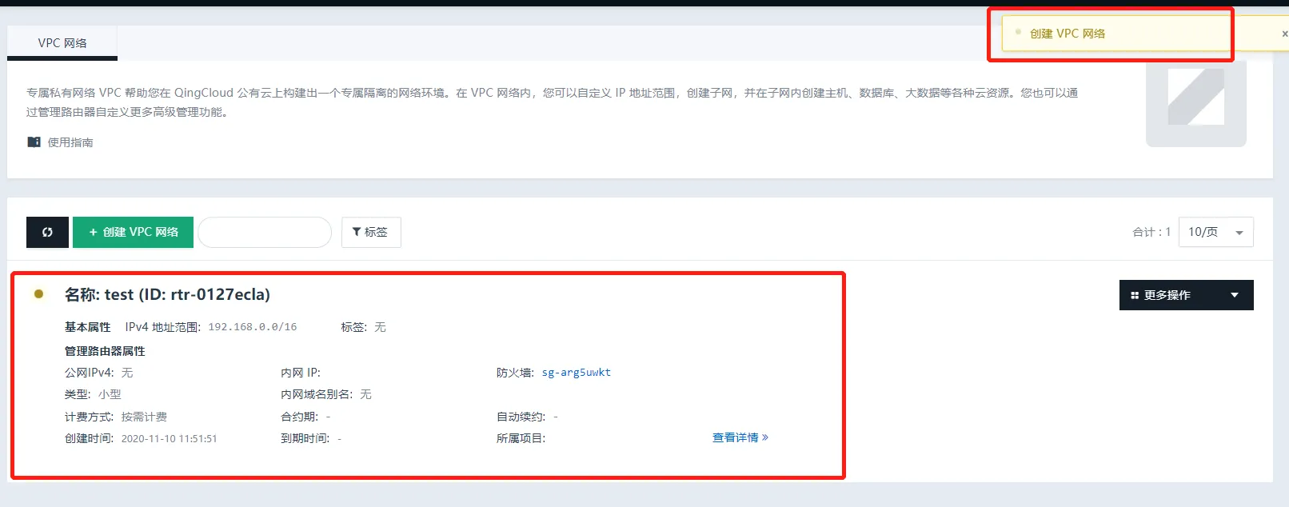Click the IPv4 range 192.168.0.0/16
This screenshot has height=507, width=1289.
252,327
